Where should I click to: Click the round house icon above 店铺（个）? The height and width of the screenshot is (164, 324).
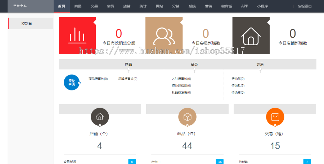pyautogui.click(x=100, y=117)
